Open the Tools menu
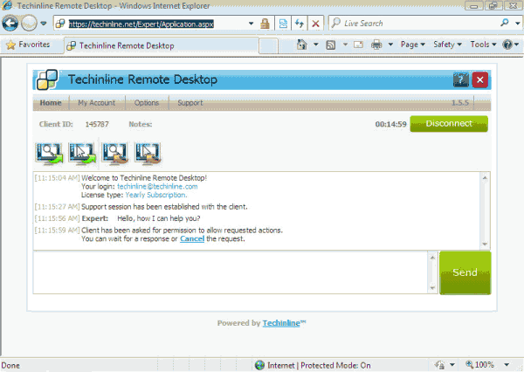Screen dimensions: 524x372 [483, 45]
